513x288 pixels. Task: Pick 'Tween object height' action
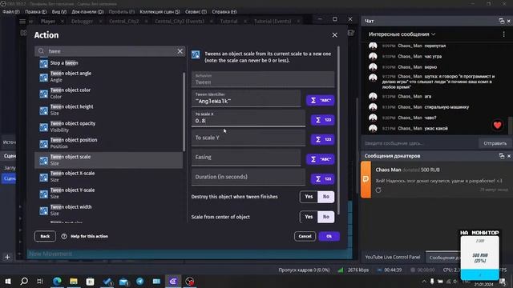(x=109, y=110)
